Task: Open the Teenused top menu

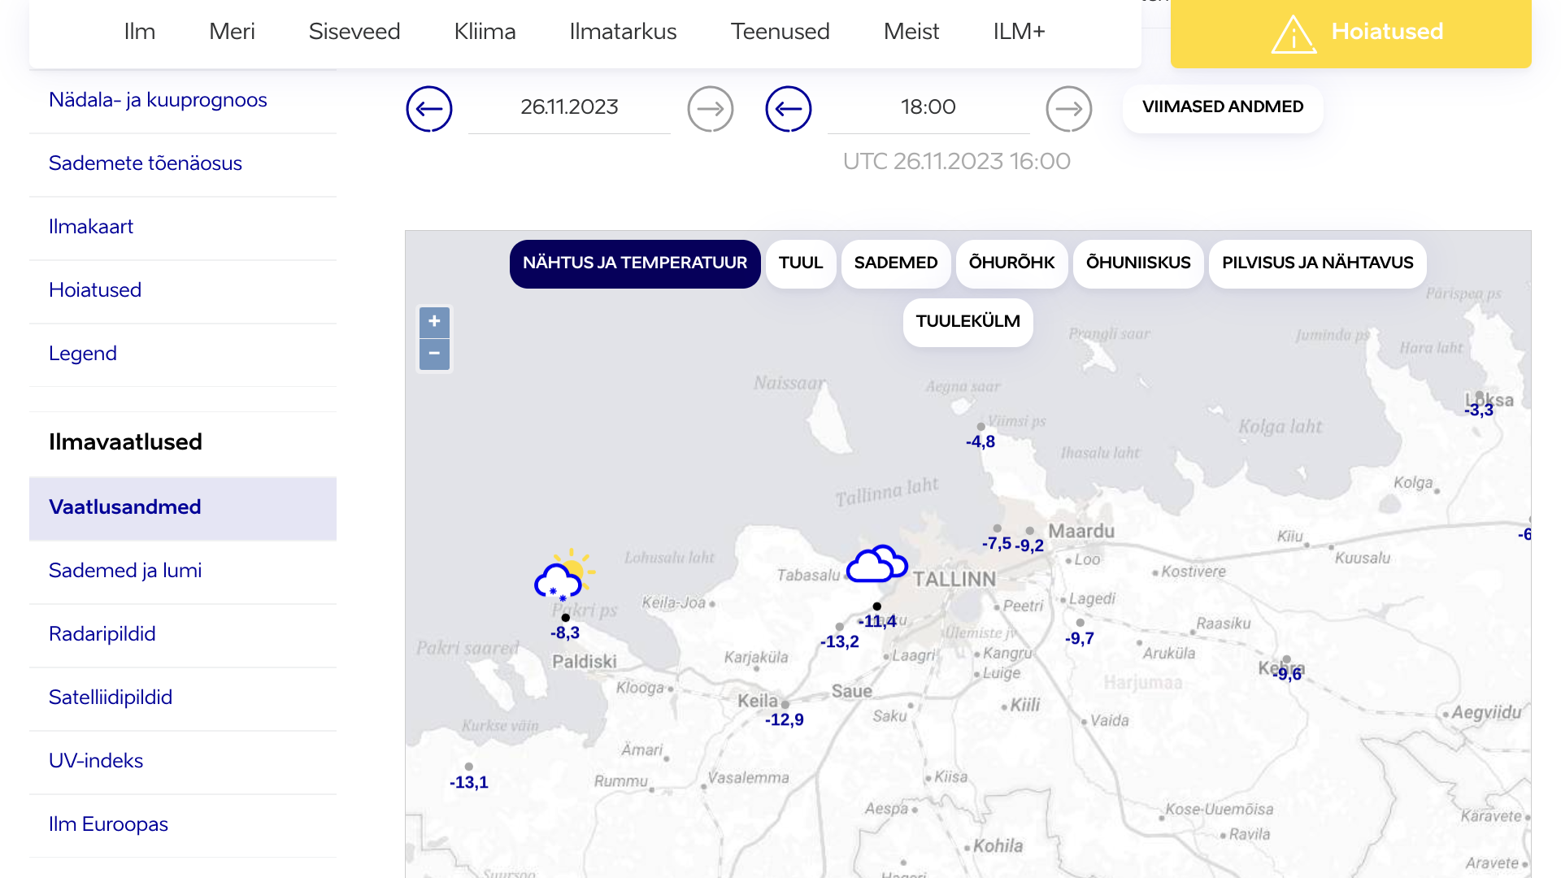Action: coord(780,32)
